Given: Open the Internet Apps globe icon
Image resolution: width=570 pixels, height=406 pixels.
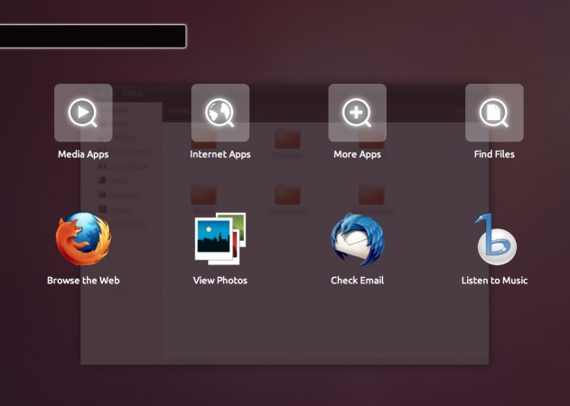Looking at the screenshot, I should coord(220,113).
